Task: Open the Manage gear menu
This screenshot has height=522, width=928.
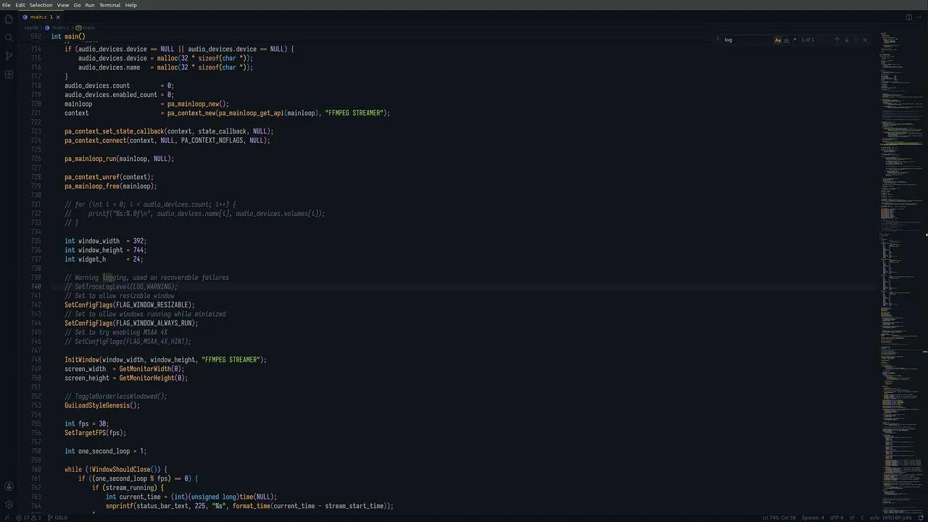Action: [9, 505]
